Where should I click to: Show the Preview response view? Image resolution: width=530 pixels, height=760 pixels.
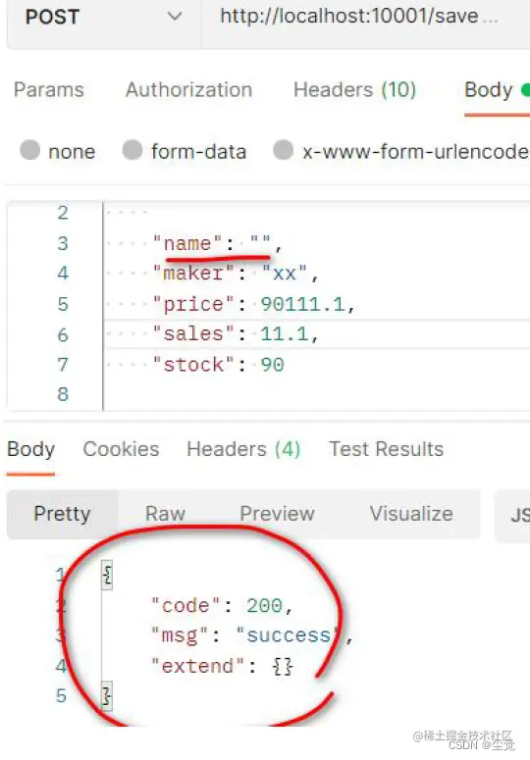tap(277, 514)
